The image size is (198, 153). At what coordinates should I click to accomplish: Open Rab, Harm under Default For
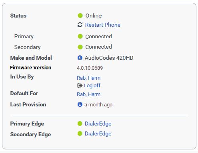point(89,94)
